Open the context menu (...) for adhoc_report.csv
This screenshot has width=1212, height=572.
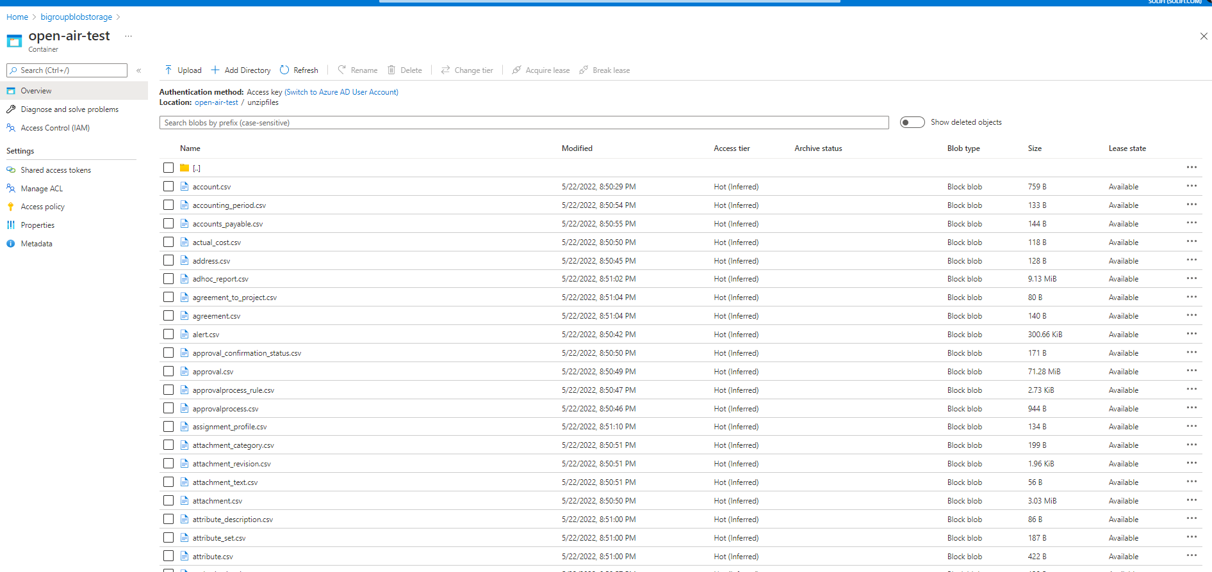point(1192,278)
